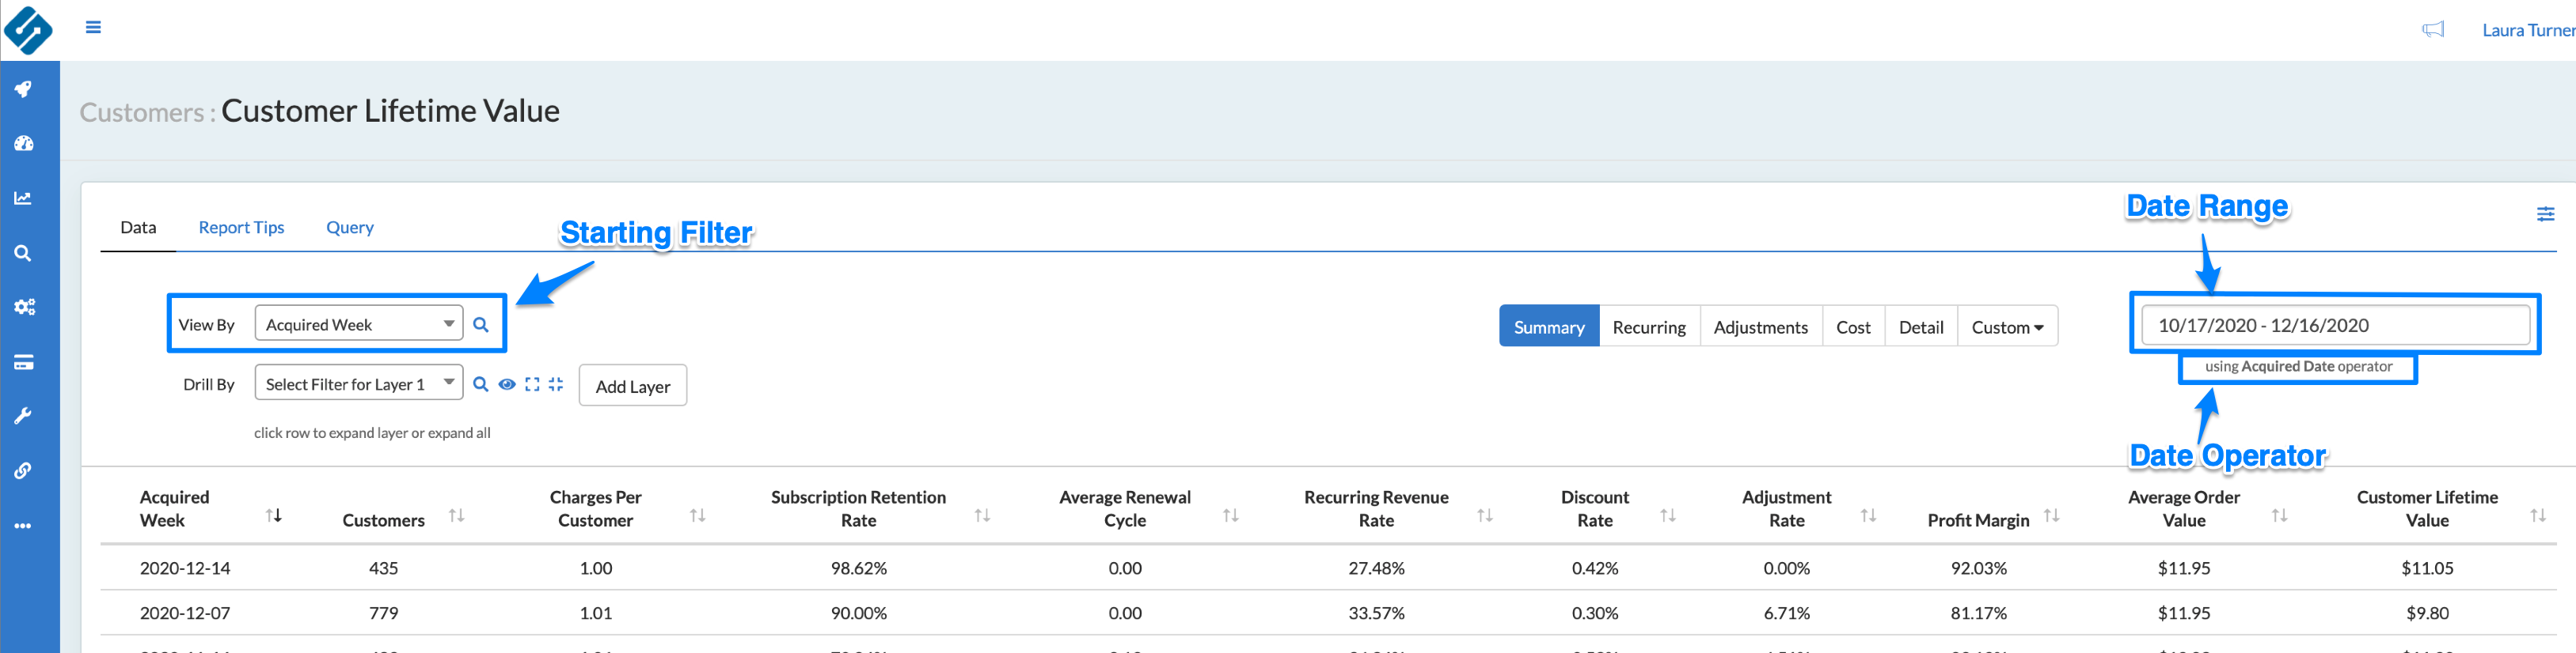Open the rocket icon in sidebar
2576x653 pixels.
tap(23, 89)
